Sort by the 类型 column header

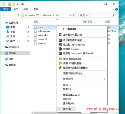(107, 22)
